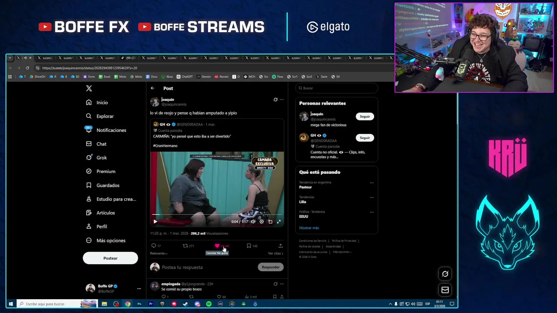Click the Grok icon on empingada's reply
This screenshot has height=313, width=557.
[x=275, y=284]
